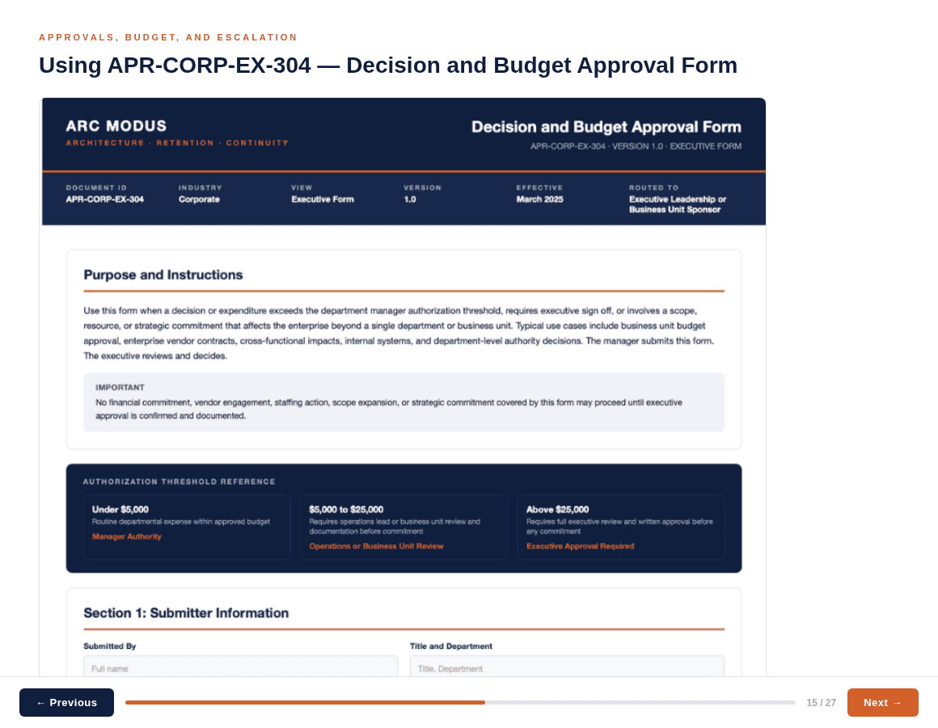Click the Industry value Corporate

click(199, 199)
